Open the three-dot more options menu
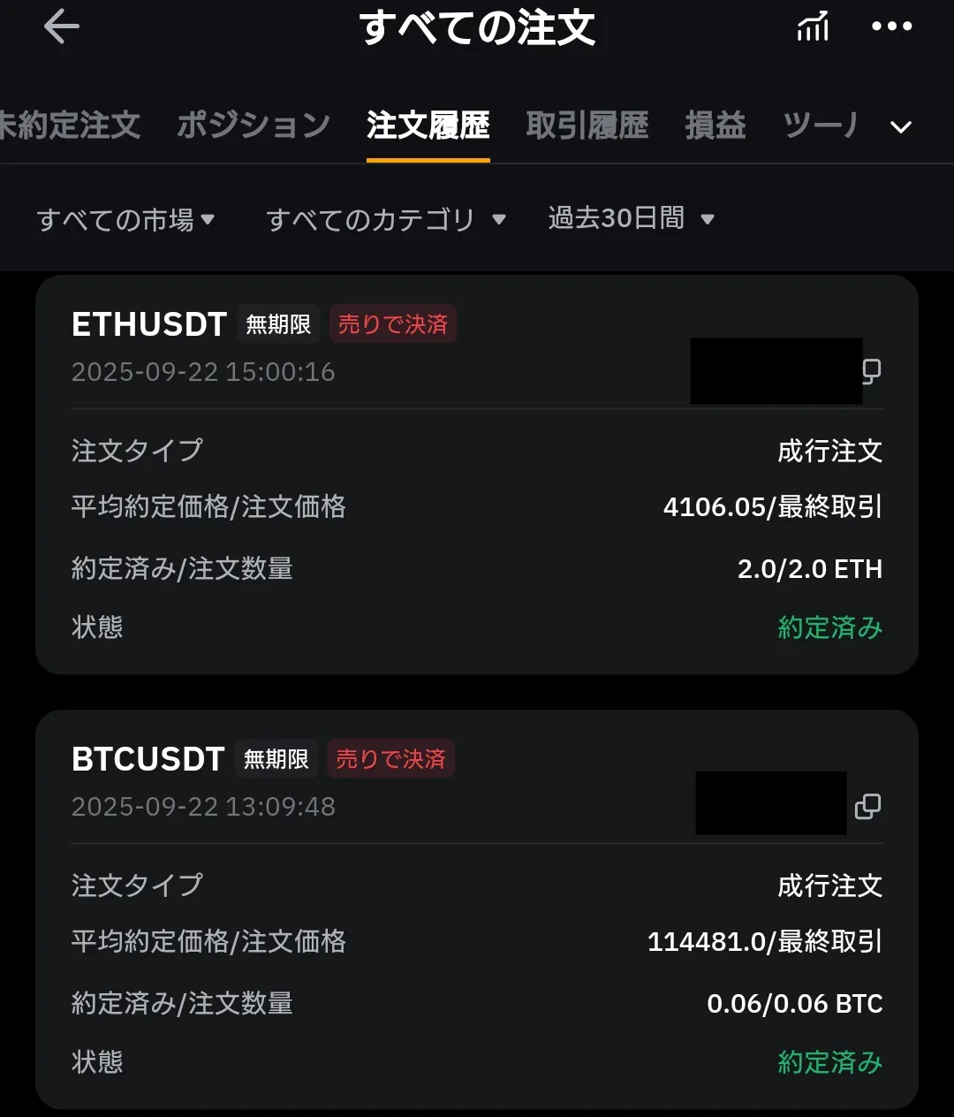This screenshot has height=1117, width=954. click(x=891, y=27)
